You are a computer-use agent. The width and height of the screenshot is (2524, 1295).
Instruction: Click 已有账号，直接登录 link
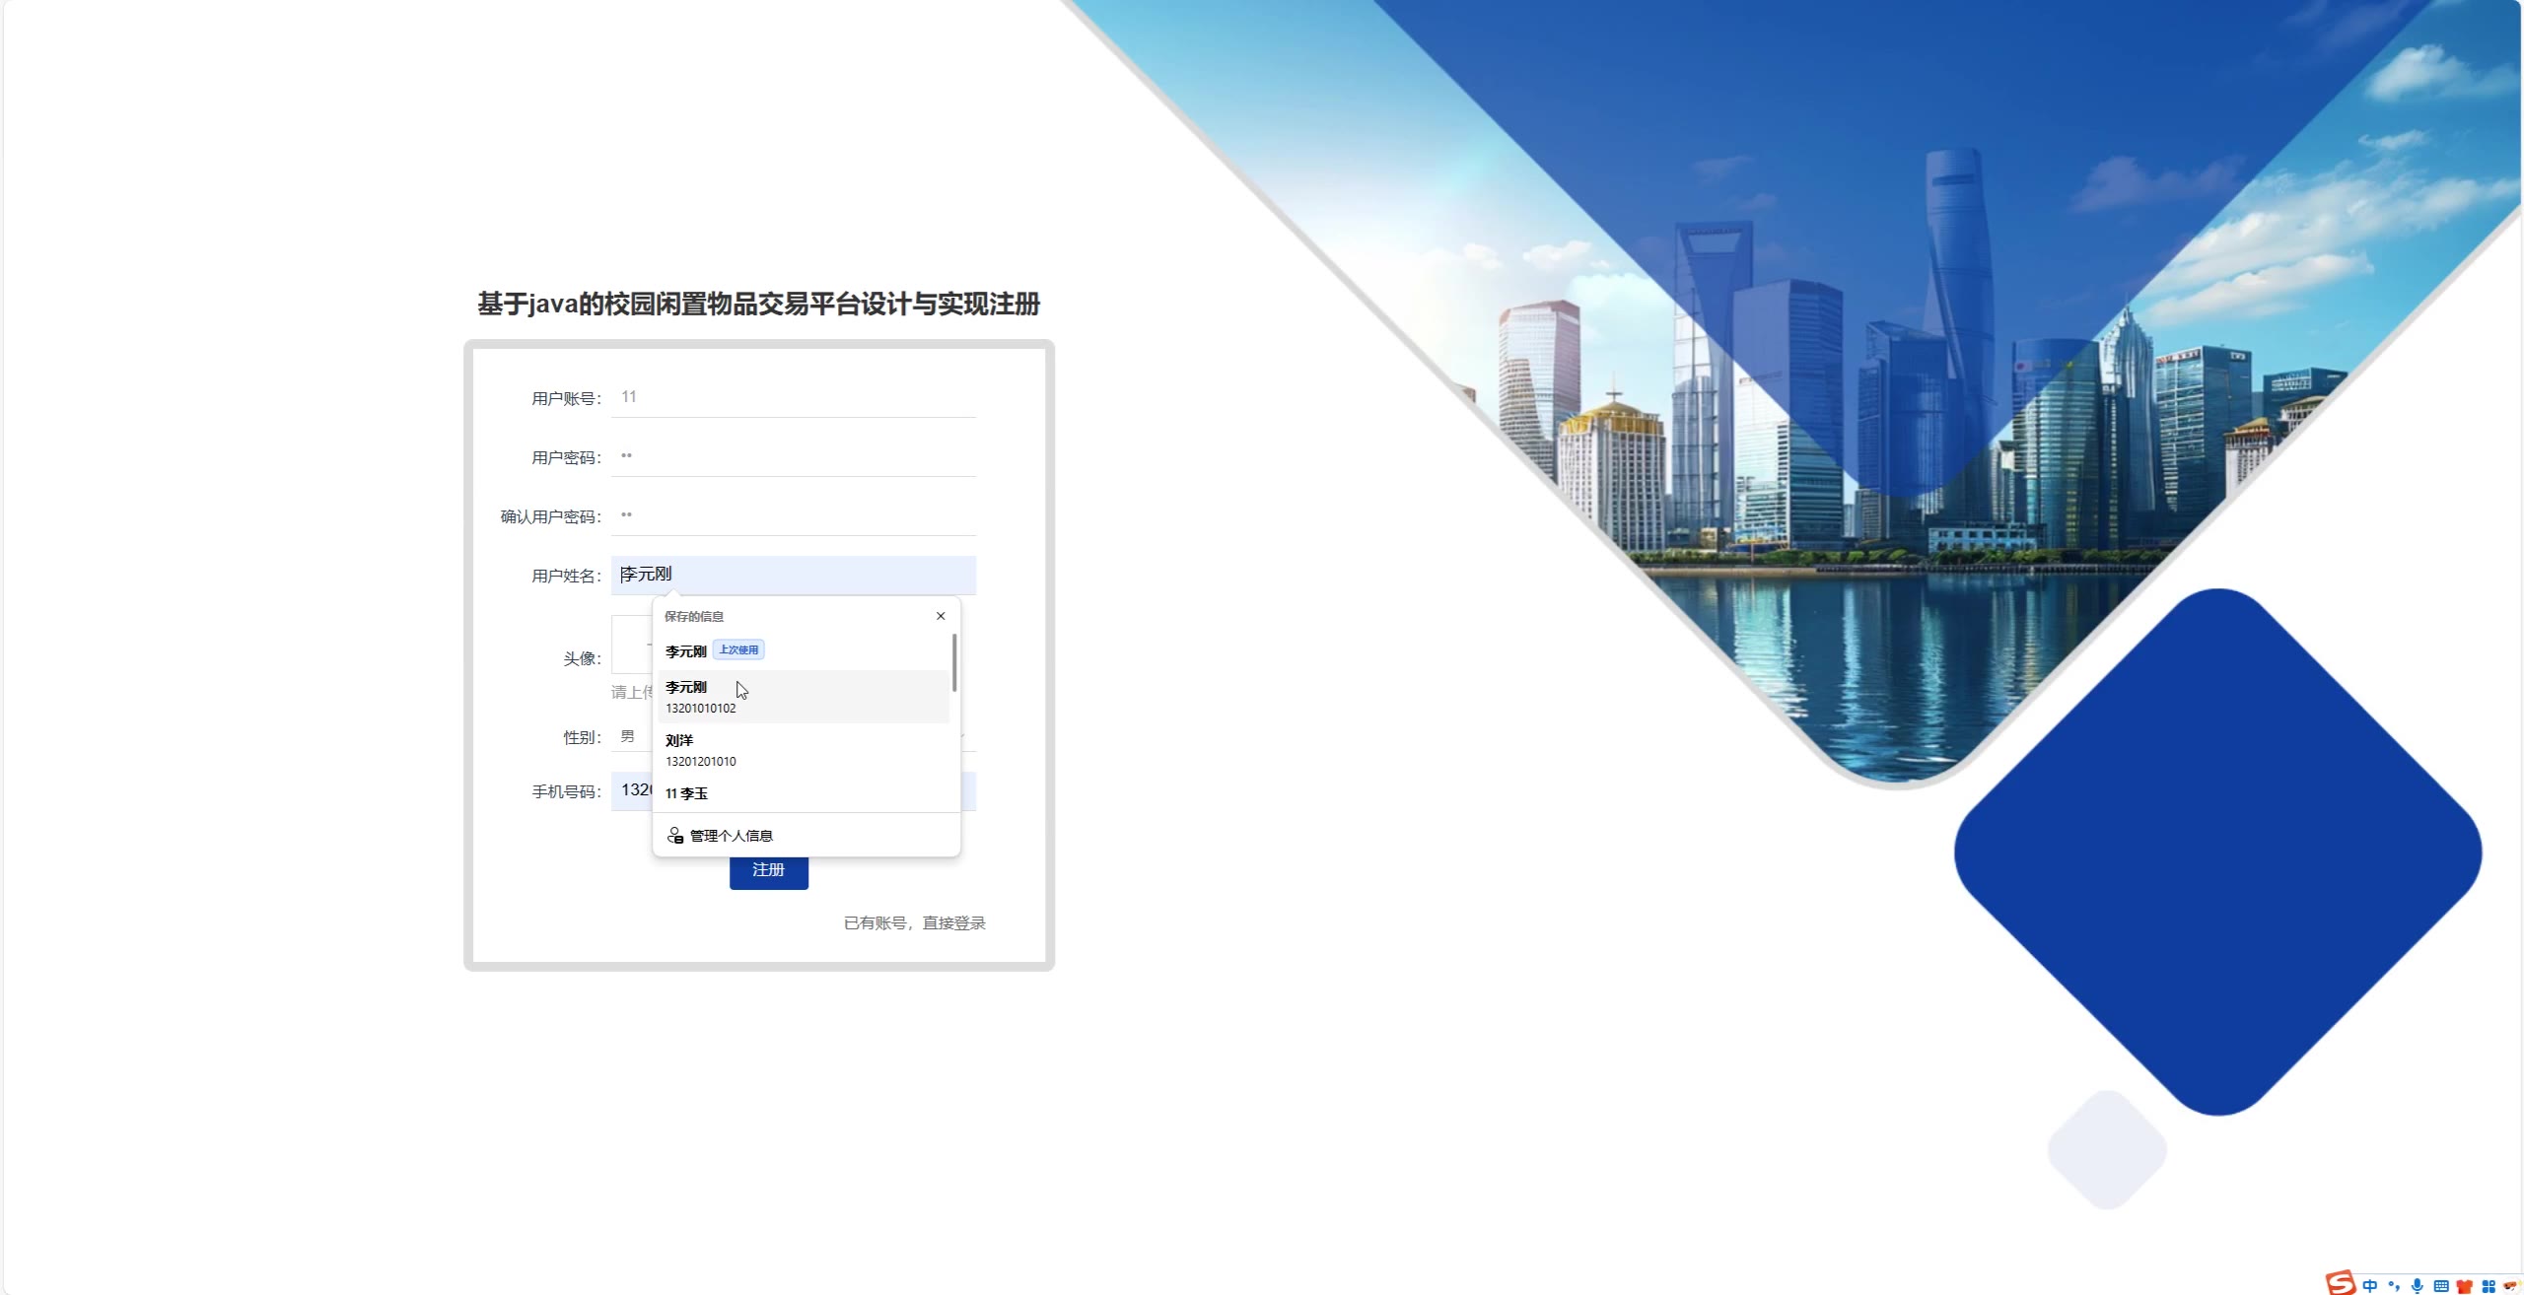click(x=914, y=923)
